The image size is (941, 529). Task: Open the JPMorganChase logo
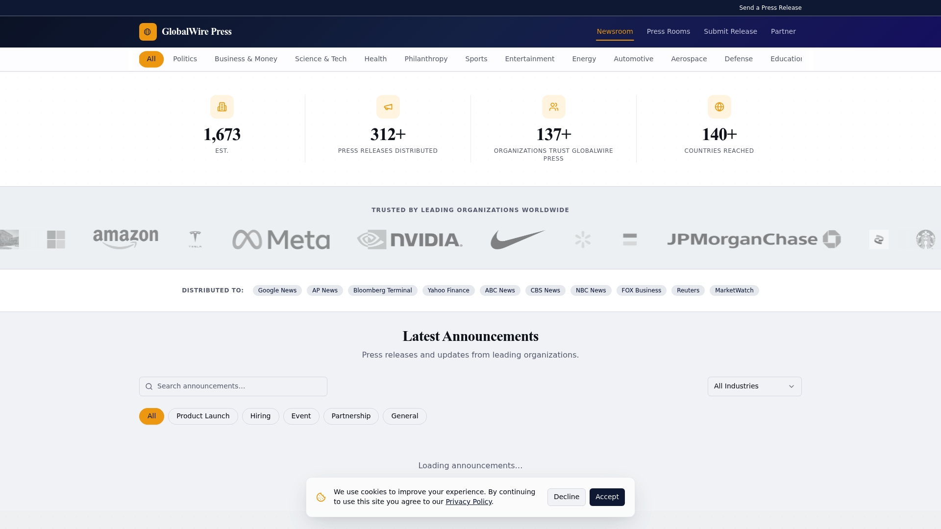click(x=754, y=240)
